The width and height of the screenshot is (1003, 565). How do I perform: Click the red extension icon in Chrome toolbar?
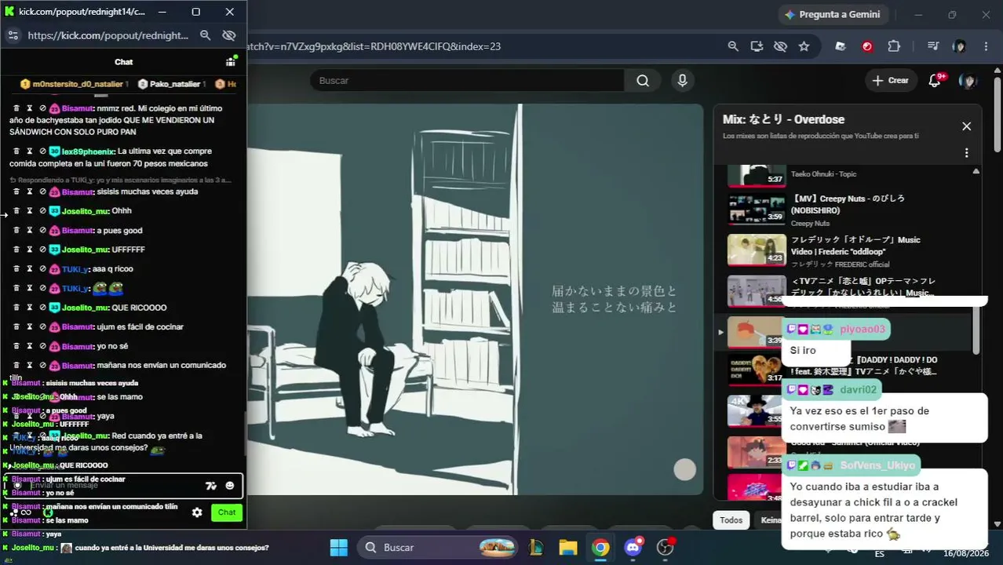click(x=867, y=46)
